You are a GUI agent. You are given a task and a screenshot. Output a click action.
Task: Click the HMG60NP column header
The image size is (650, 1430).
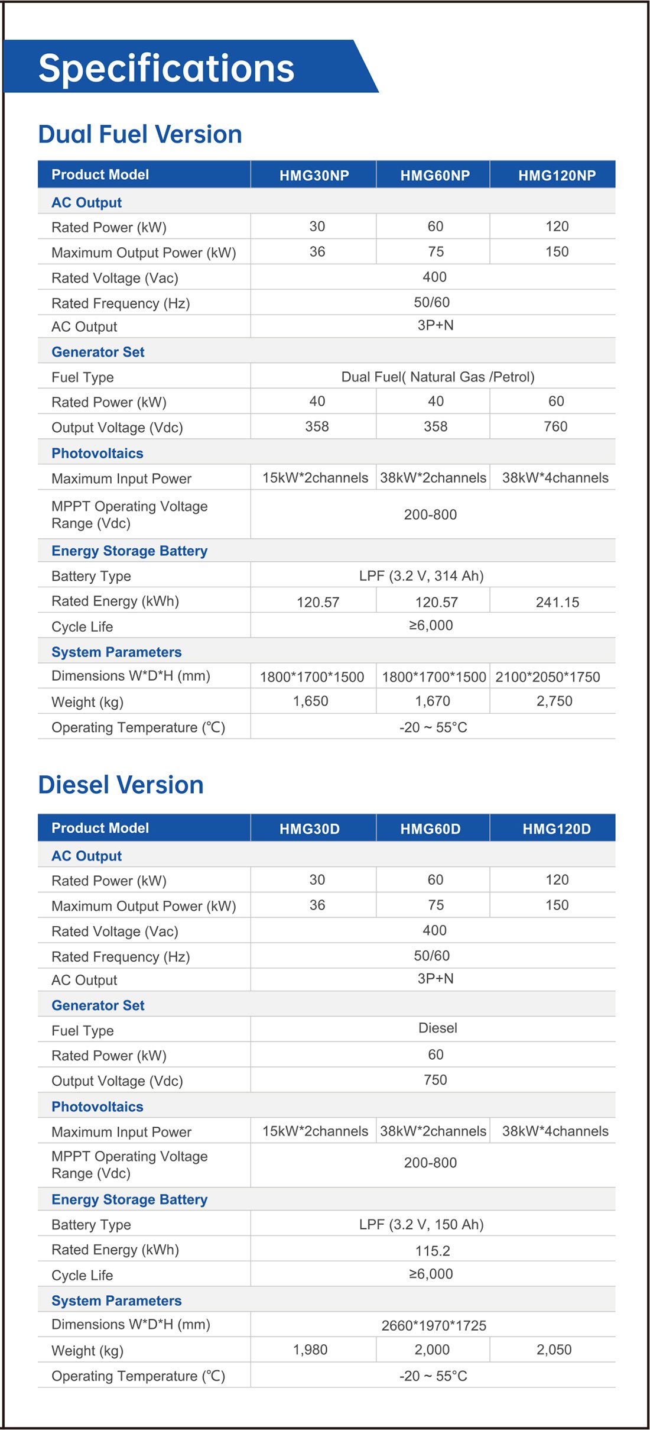(x=435, y=176)
